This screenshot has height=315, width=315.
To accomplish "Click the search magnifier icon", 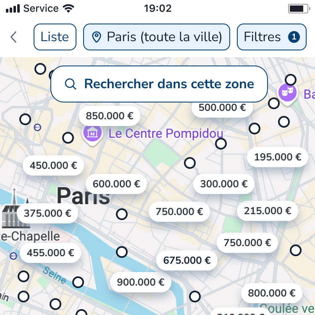I will [x=71, y=84].
